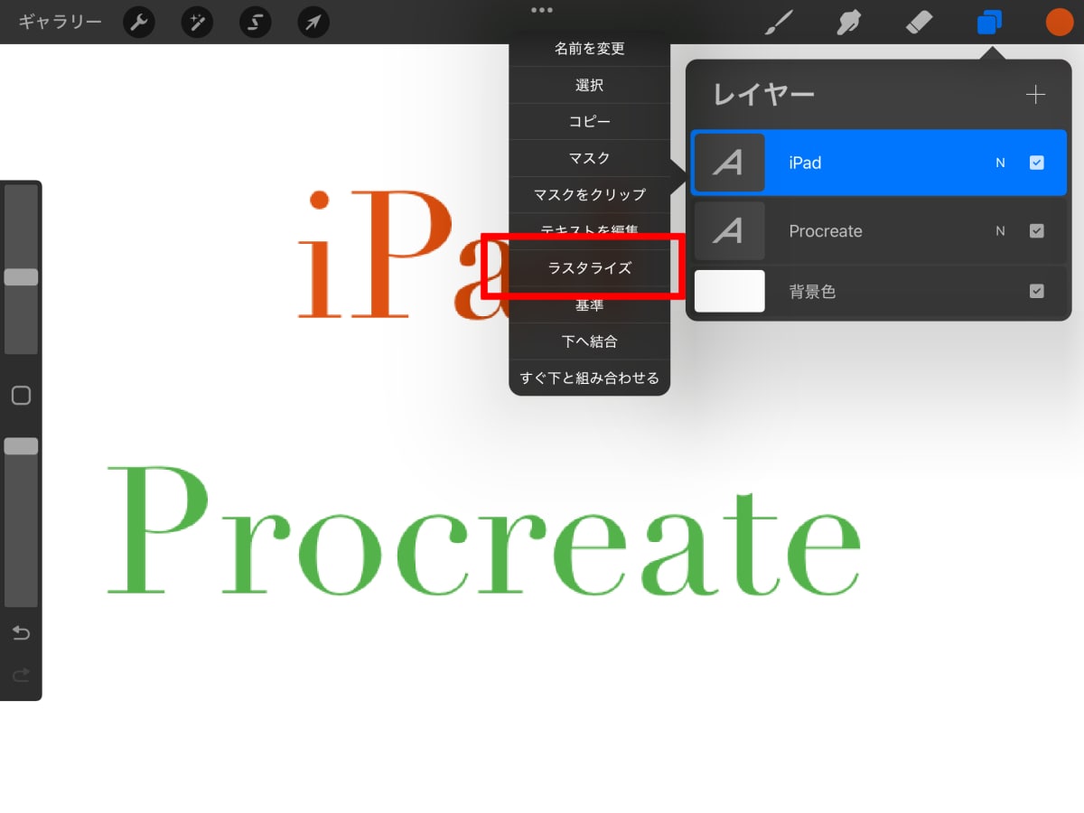Image resolution: width=1084 pixels, height=813 pixels.
Task: Choose マスクをクリップ in layer menu
Action: [x=590, y=194]
